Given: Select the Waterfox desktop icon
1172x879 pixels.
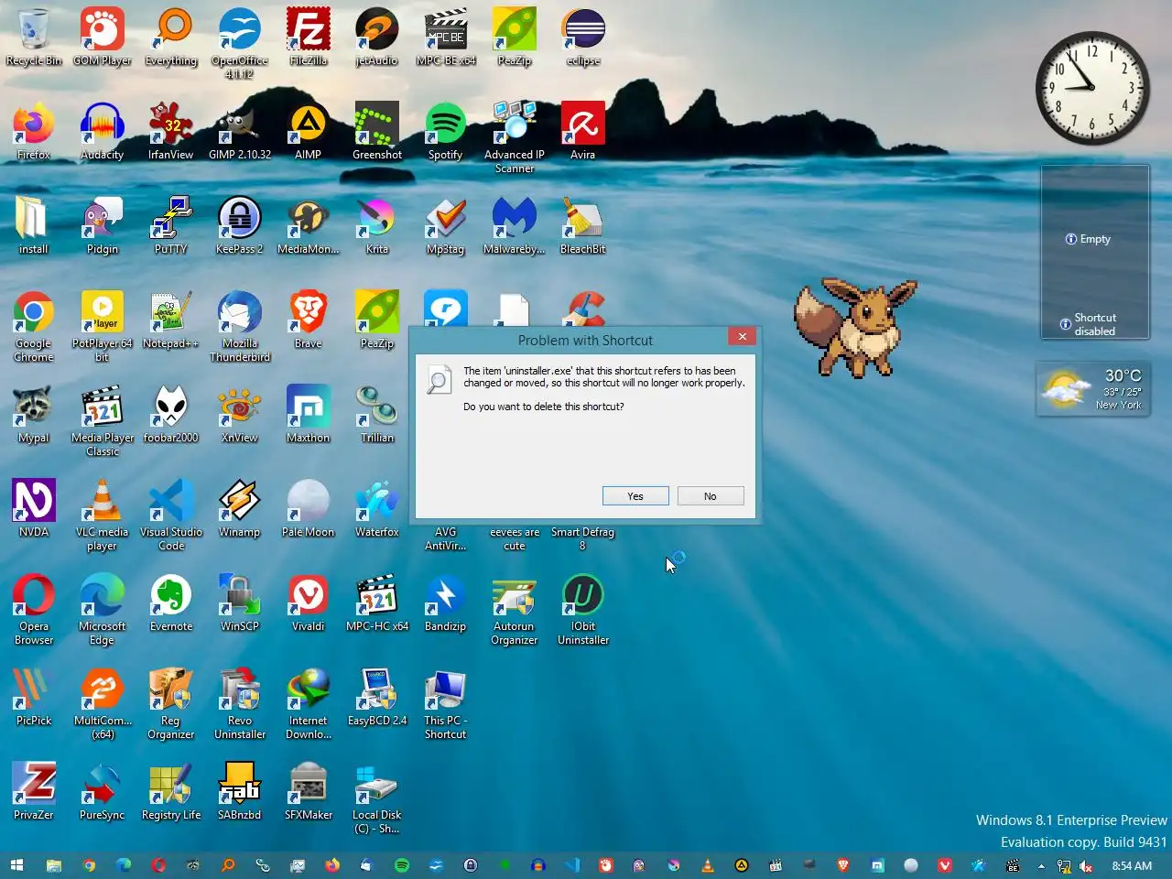Looking at the screenshot, I should click(x=377, y=508).
